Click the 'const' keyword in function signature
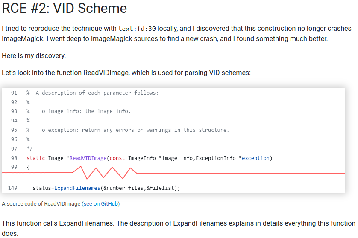 (117, 158)
